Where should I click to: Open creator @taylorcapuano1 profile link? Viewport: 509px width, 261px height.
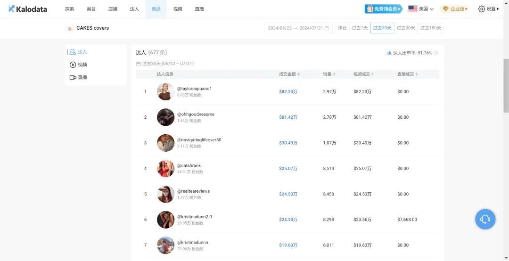(x=194, y=89)
